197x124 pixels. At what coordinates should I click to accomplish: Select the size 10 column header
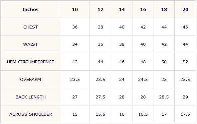tap(75, 10)
